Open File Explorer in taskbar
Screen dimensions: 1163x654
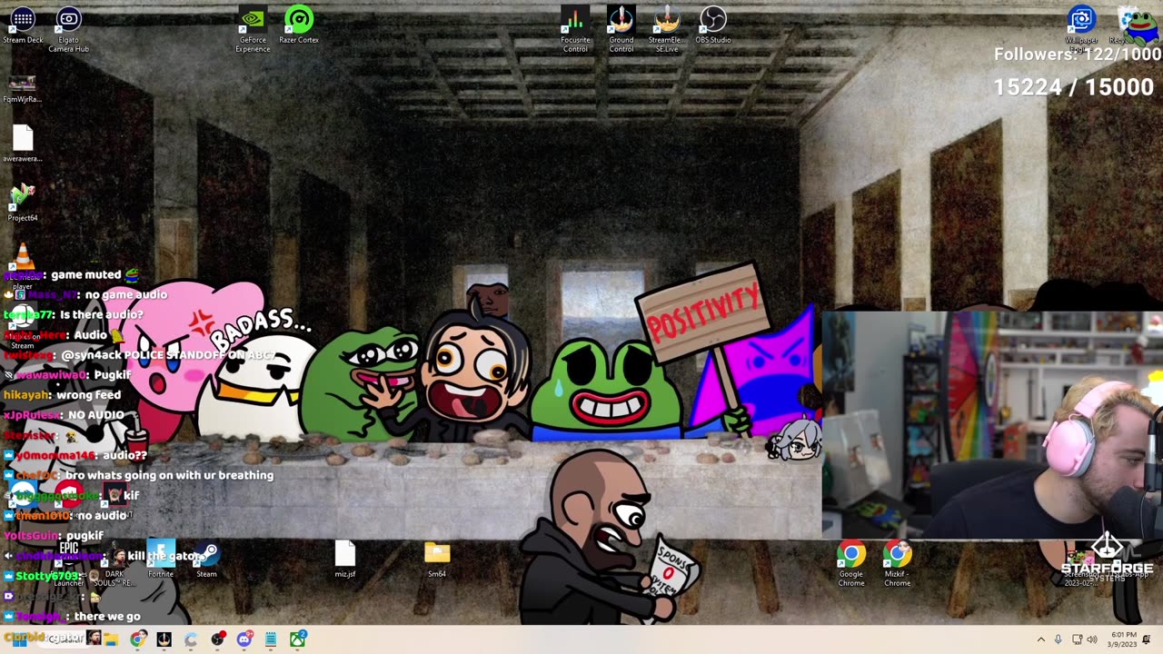pos(111,639)
